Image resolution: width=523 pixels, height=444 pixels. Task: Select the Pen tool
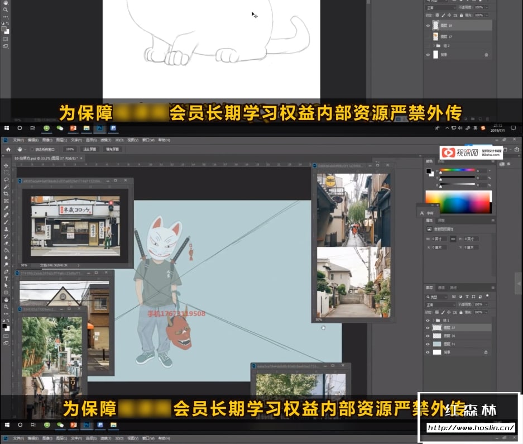click(x=6, y=271)
